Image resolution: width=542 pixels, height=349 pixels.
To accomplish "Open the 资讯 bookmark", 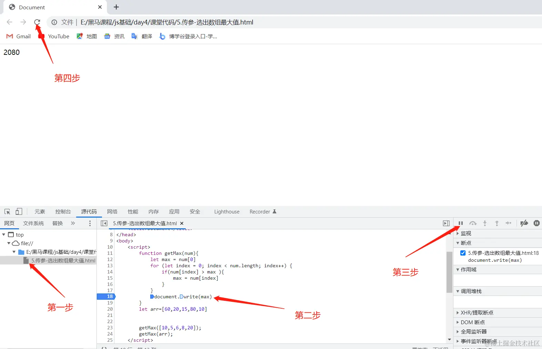I will click(x=114, y=36).
